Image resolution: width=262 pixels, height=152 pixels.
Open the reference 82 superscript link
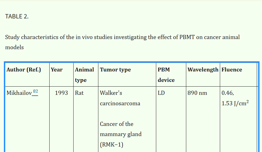coord(35,92)
